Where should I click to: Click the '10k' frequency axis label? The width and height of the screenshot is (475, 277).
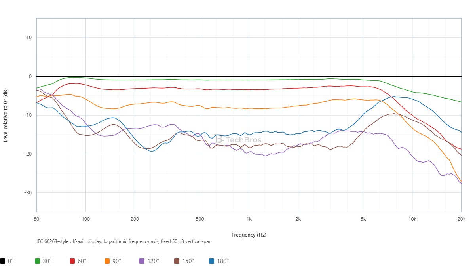412,219
